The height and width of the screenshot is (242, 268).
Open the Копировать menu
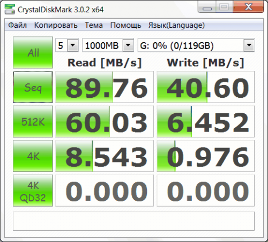tap(56, 25)
